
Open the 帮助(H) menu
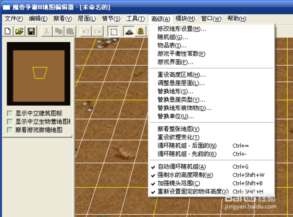237,19
